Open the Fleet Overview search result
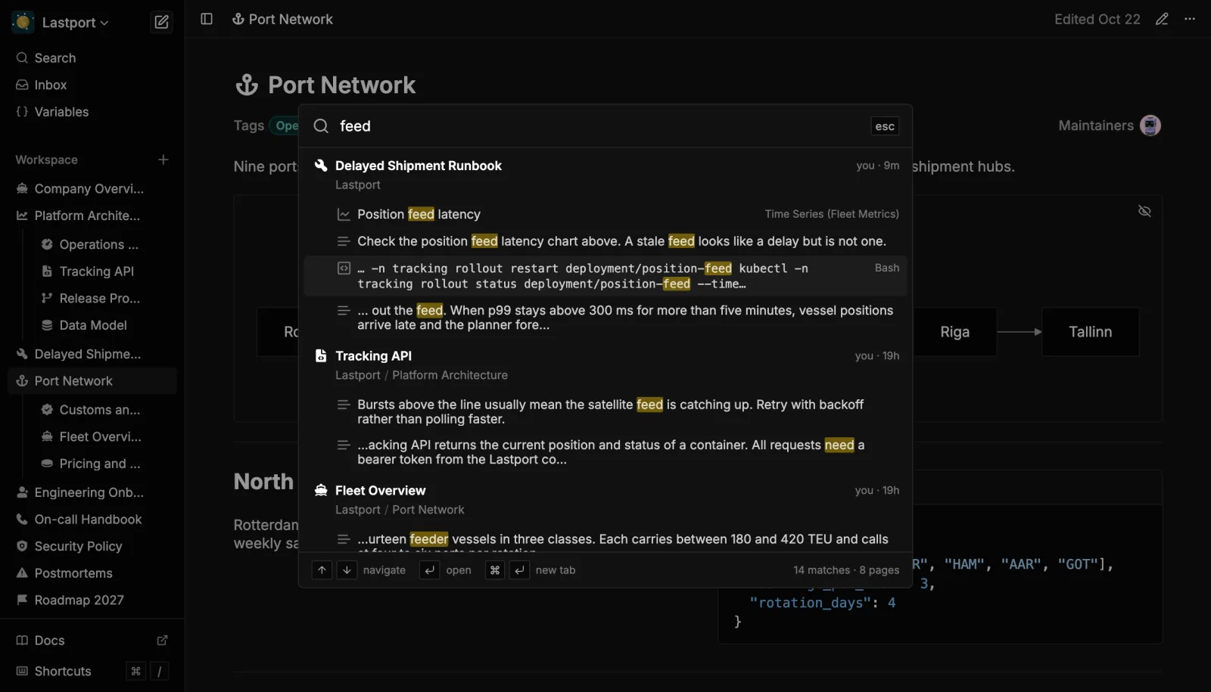 point(605,499)
